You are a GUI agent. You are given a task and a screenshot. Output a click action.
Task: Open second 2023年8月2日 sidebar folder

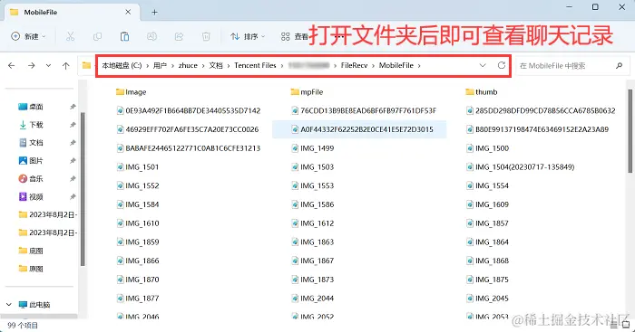(x=48, y=232)
